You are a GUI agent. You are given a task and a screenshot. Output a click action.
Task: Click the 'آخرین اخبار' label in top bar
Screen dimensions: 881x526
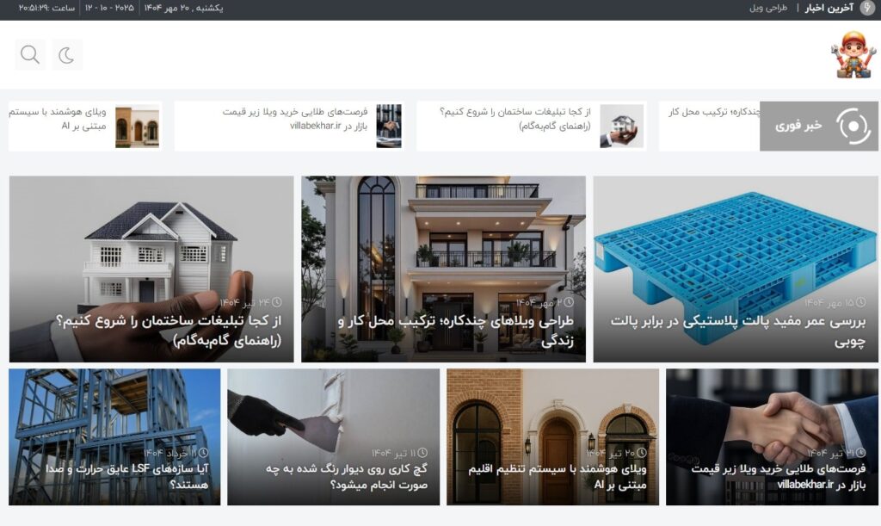829,9
